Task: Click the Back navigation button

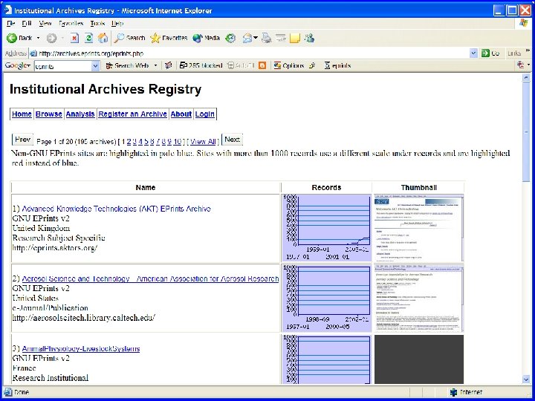Action: click(19, 38)
